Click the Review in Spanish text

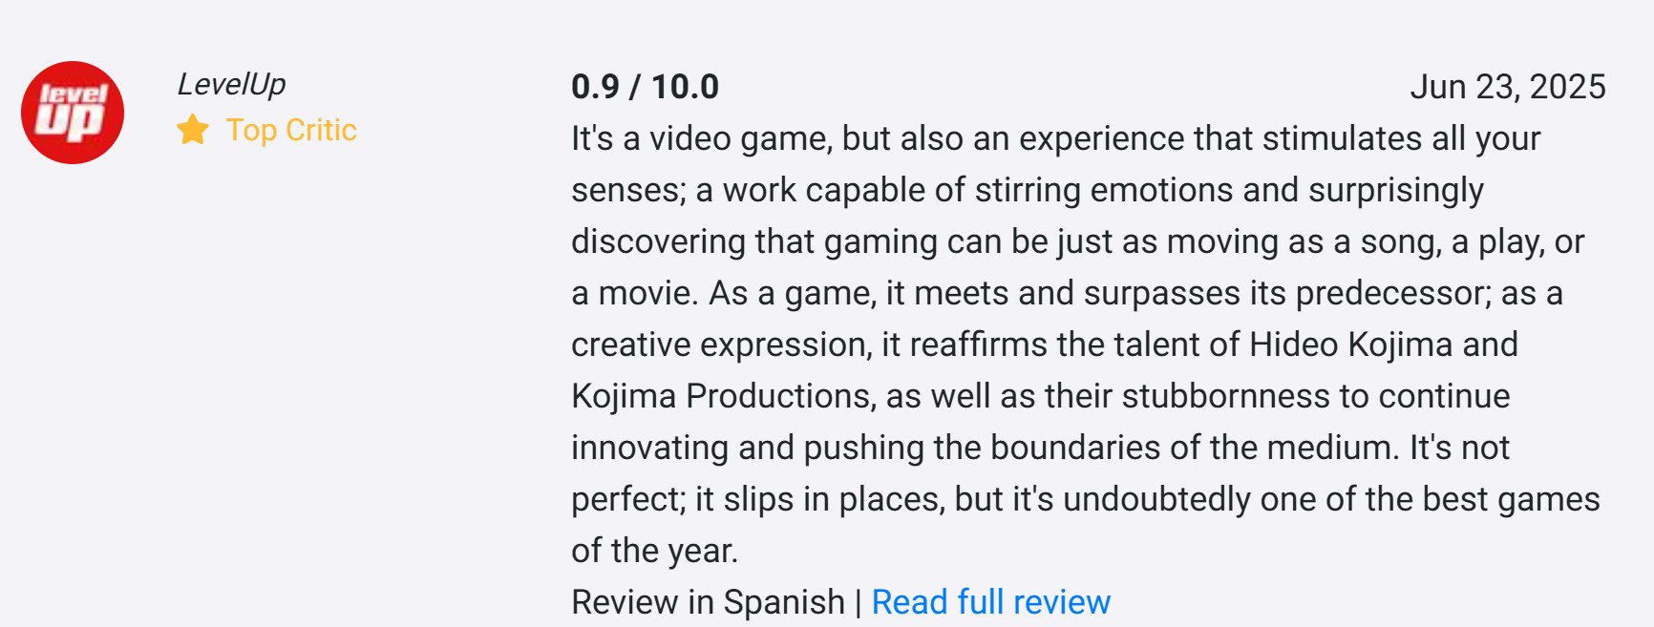(x=708, y=602)
